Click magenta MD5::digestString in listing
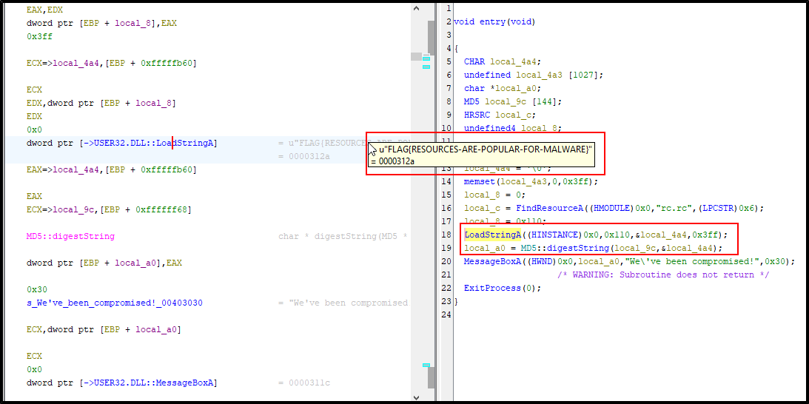This screenshot has height=404, width=809. click(70, 236)
